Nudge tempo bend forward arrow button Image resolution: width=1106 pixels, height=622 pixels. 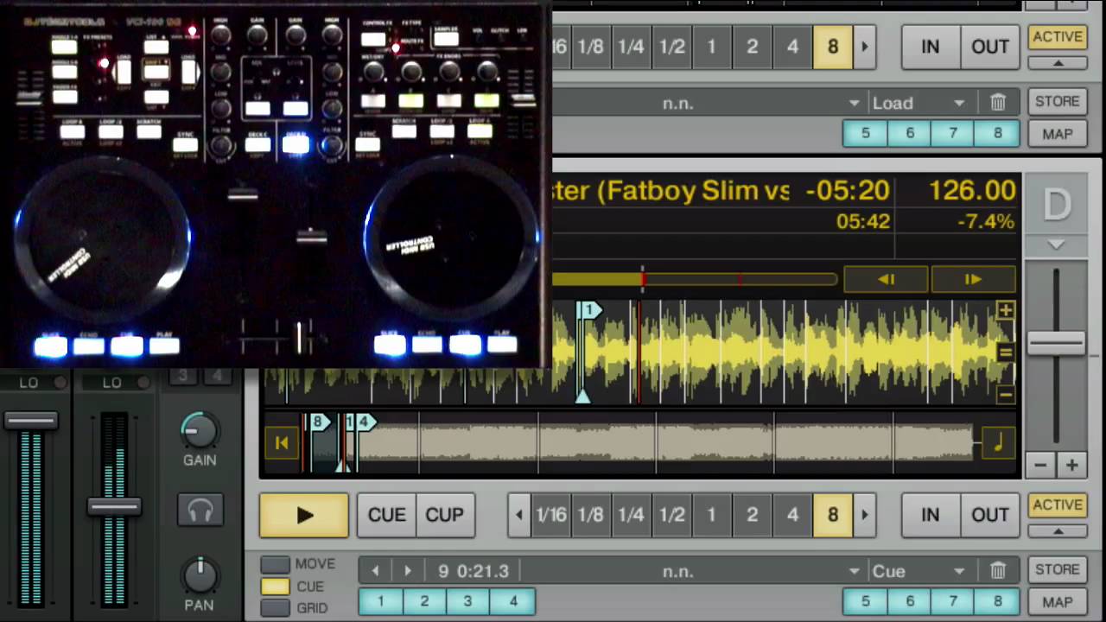click(x=973, y=279)
